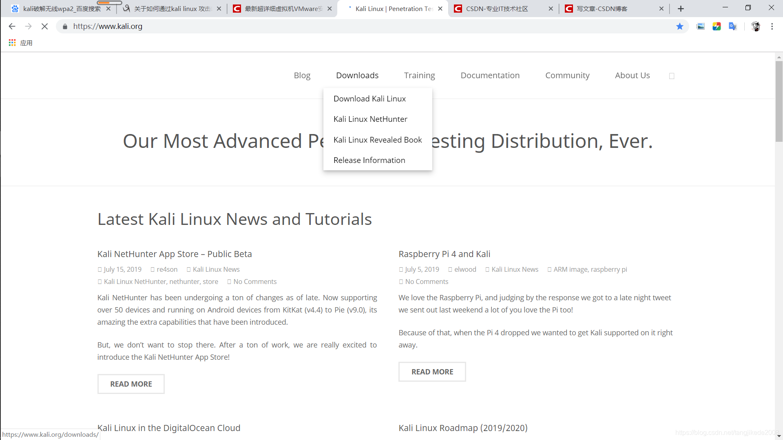Viewport: 783px width, 440px height.
Task: Open a new browser tab
Action: click(x=681, y=9)
